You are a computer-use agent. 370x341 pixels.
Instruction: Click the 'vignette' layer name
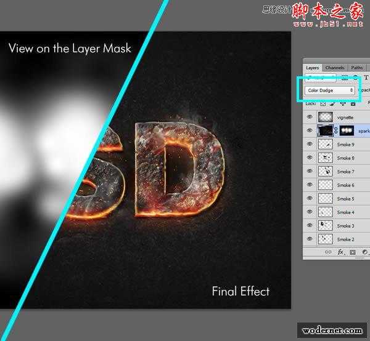[x=345, y=118]
